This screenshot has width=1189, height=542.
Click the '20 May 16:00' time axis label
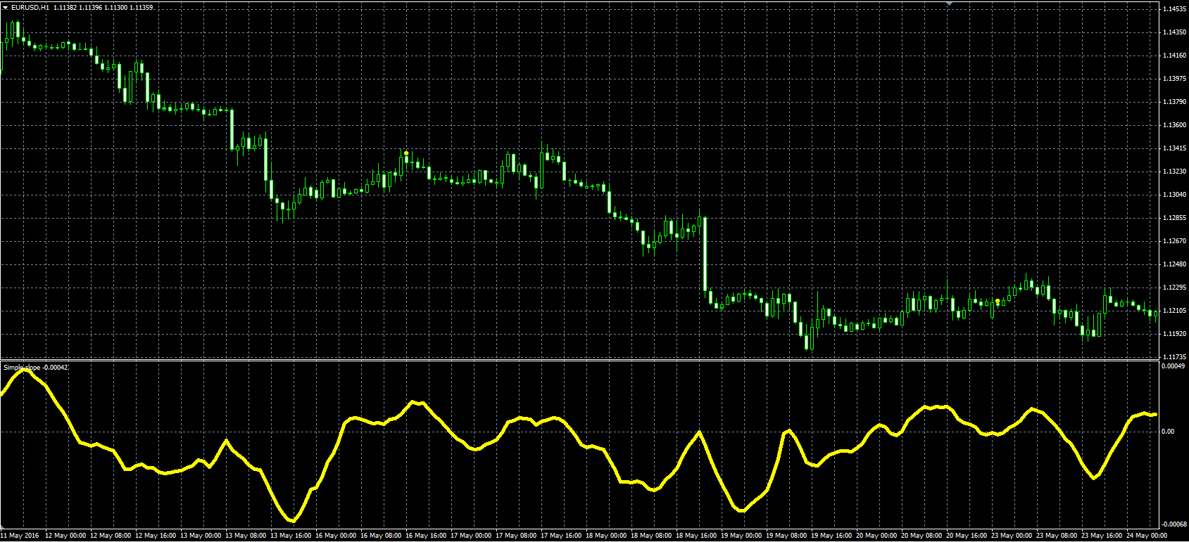point(967,536)
